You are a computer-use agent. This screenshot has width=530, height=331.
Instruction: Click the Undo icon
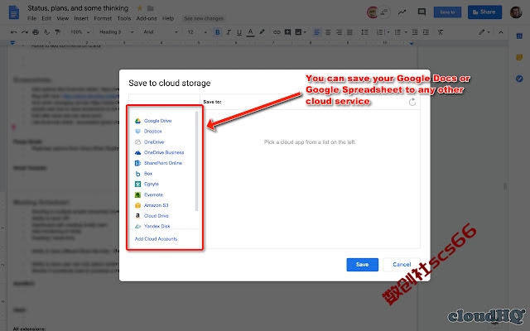13,32
